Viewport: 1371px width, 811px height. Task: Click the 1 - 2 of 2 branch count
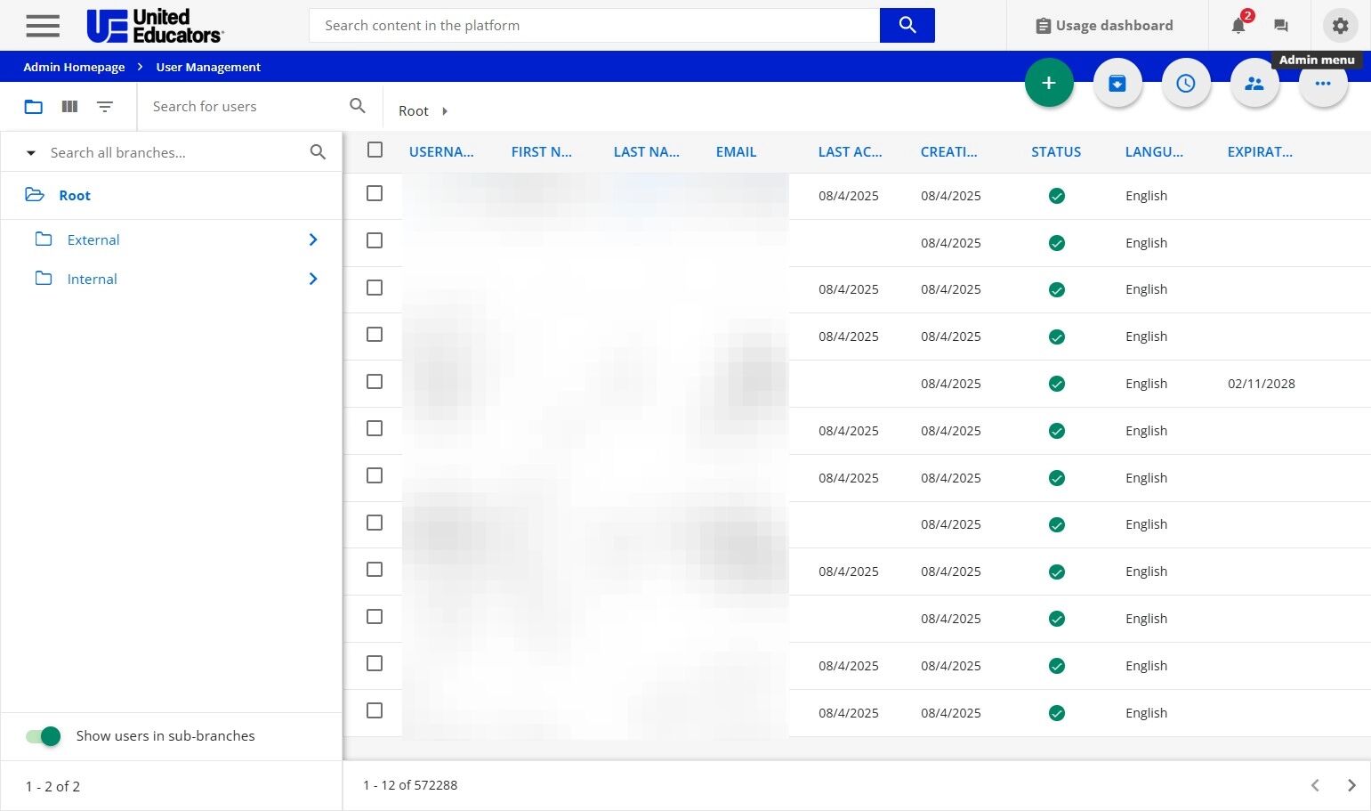pos(52,787)
